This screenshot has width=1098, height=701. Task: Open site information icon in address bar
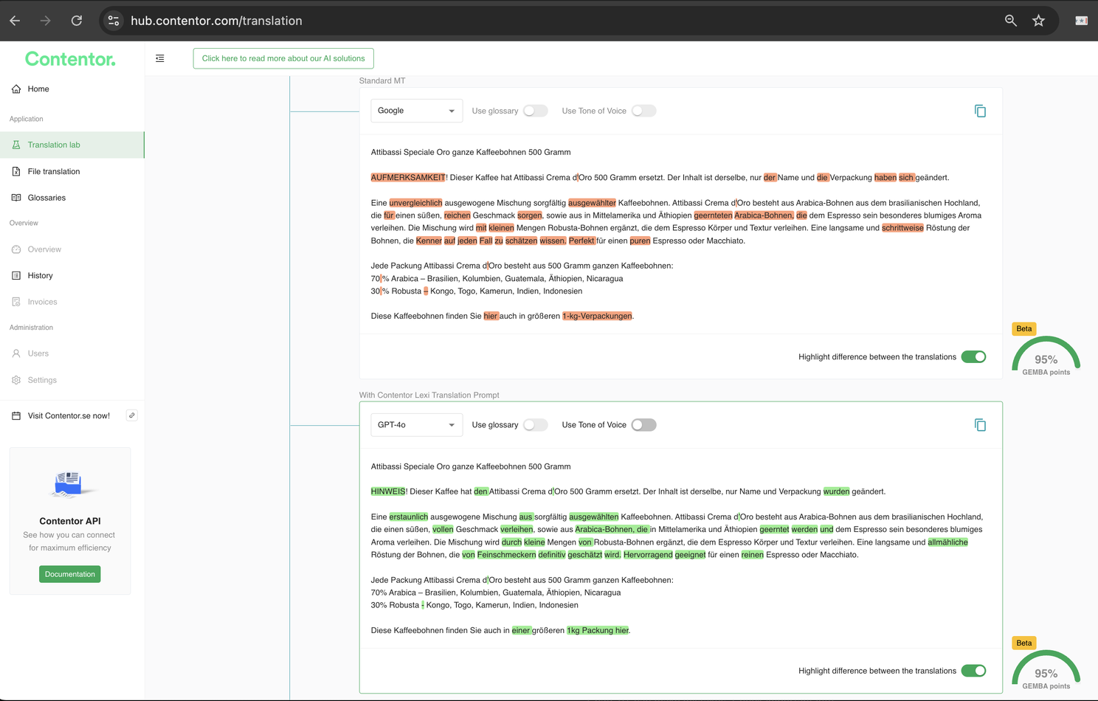click(x=114, y=21)
